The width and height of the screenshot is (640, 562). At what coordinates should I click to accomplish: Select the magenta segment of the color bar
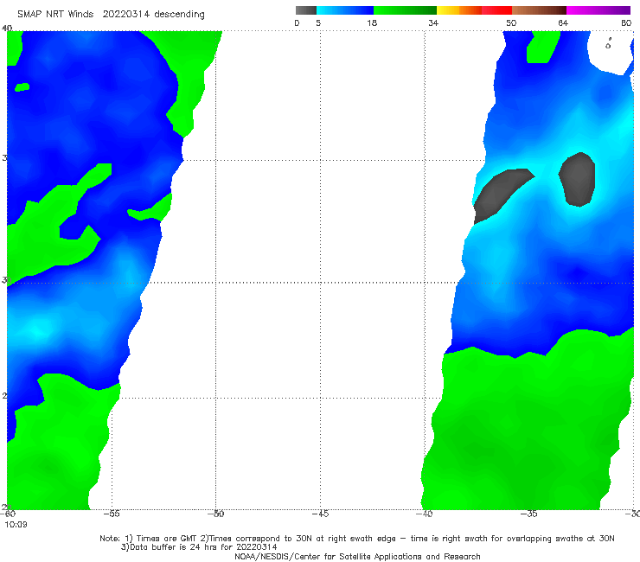tap(598, 10)
